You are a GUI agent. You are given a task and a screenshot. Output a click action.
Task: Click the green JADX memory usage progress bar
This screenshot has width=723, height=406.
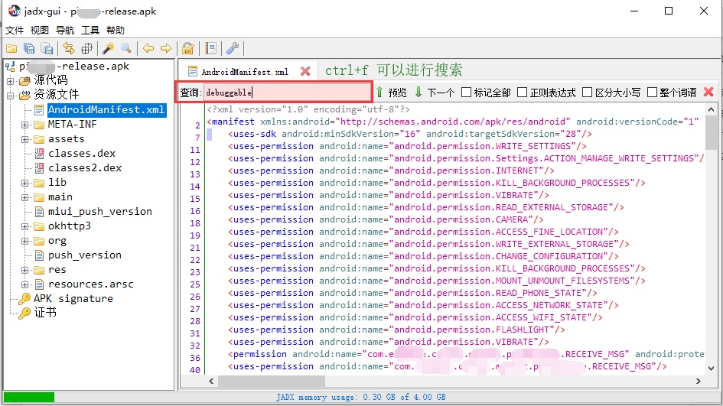(29, 397)
